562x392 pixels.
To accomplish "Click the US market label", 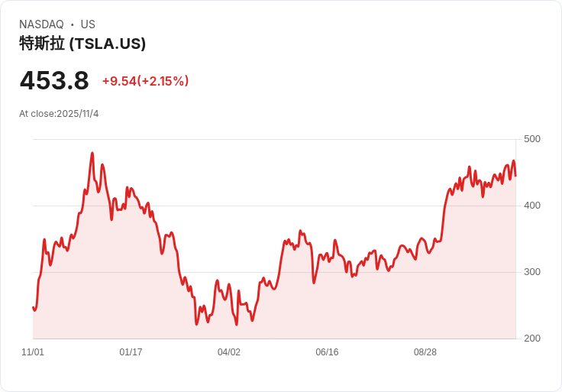I will coord(88,24).
